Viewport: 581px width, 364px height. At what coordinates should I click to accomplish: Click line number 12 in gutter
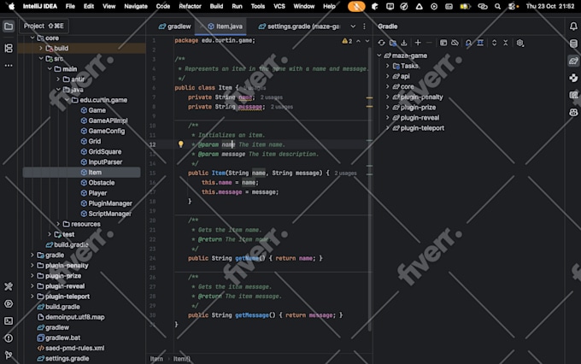point(153,144)
